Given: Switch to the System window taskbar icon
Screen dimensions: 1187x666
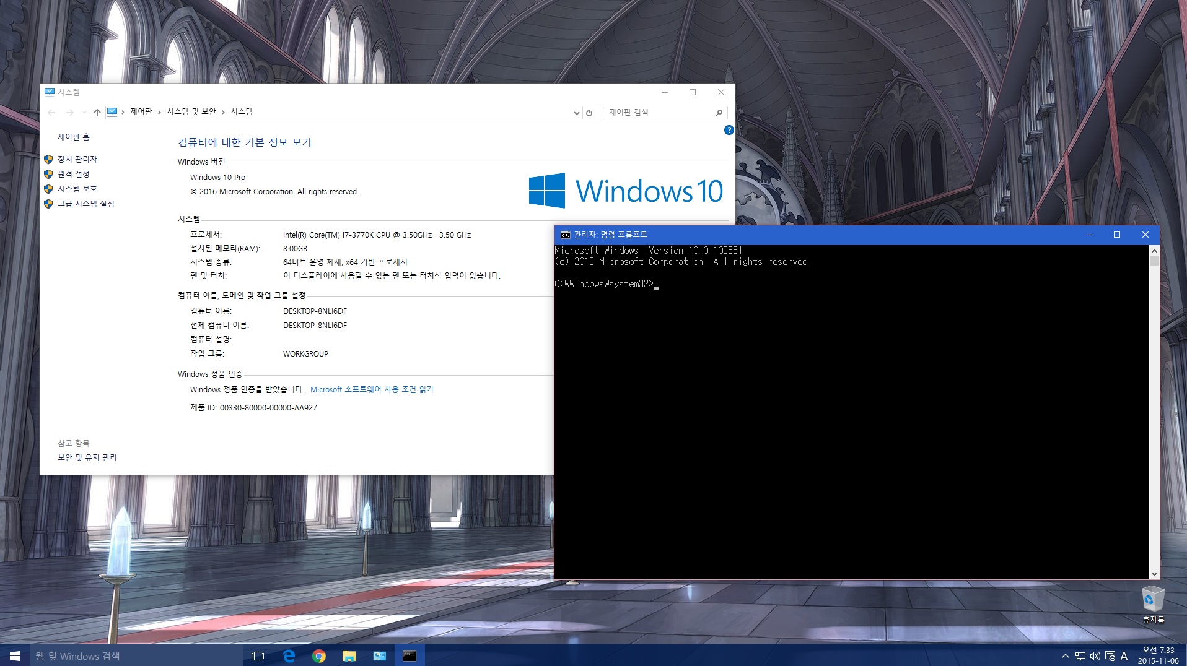Looking at the screenshot, I should (380, 655).
